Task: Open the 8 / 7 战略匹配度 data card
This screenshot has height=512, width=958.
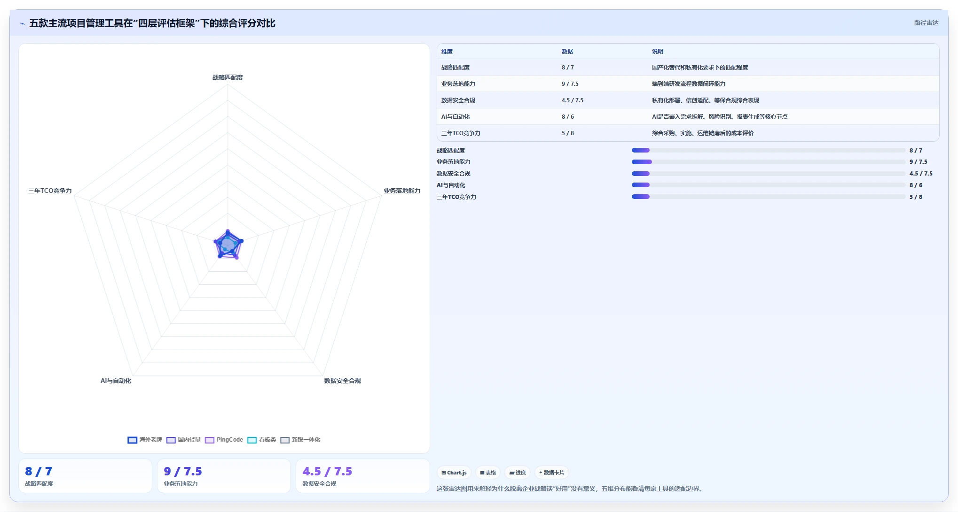Action: tap(85, 476)
